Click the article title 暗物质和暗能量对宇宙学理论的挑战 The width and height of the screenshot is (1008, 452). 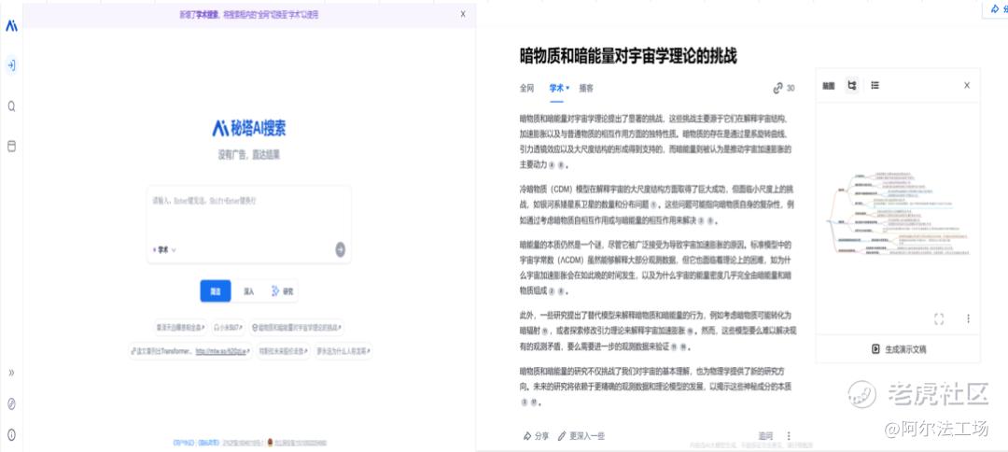click(628, 56)
